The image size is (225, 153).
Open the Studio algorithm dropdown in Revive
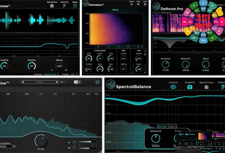6,147
